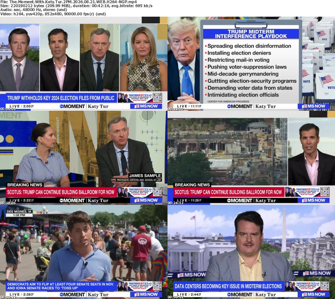
Task: Click the SCOTUS ballroom headline in 00:18:06 frame
Action: 61,192
